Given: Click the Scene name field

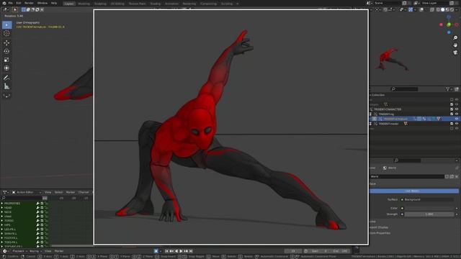Looking at the screenshot, I should click(x=388, y=3).
